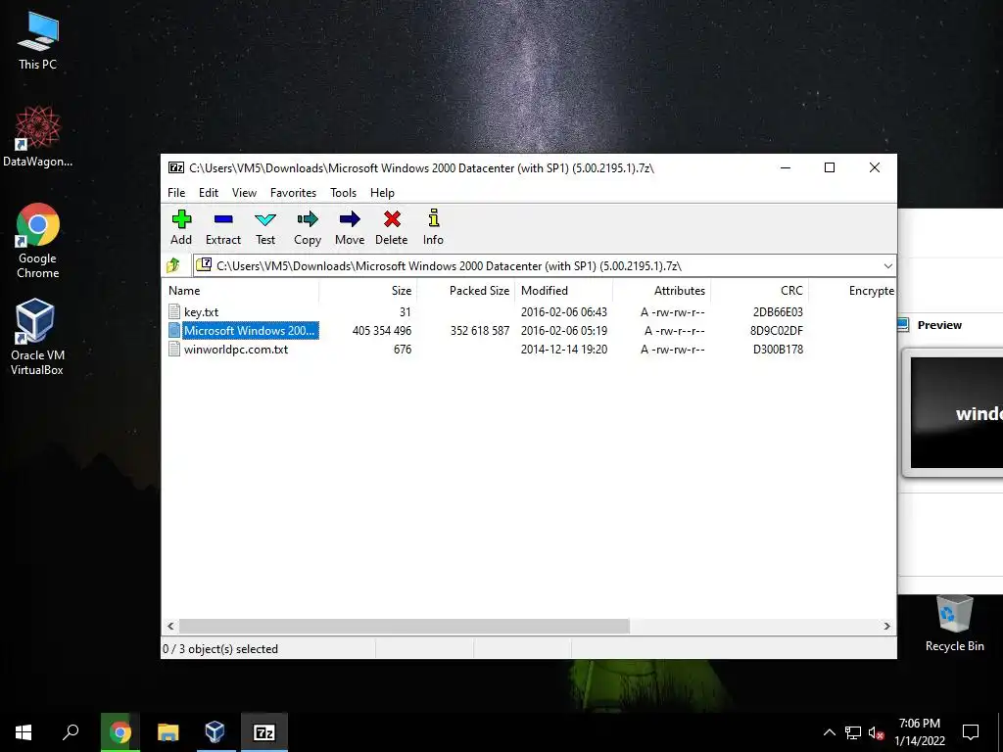Viewport: 1003px width, 752px height.
Task: Open the Favorites menu
Action: coord(293,193)
